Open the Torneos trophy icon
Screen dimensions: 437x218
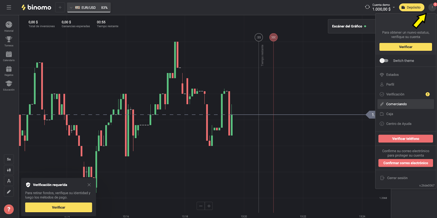[x=9, y=40]
